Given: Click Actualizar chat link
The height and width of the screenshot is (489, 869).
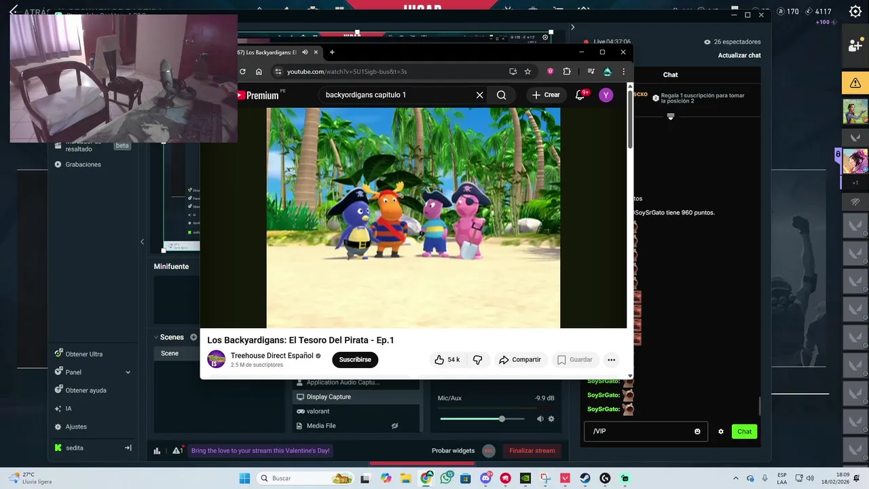Looking at the screenshot, I should pos(739,55).
